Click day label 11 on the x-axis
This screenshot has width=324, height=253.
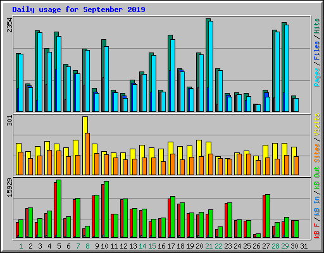pyautogui.click(x=114, y=246)
